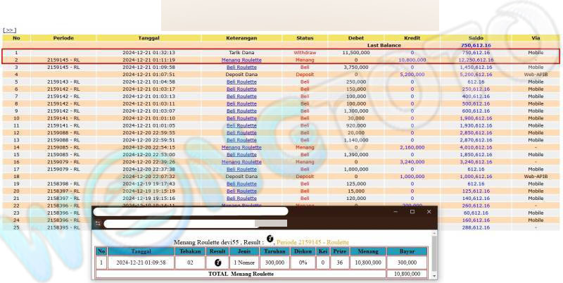563x283 pixels.
Task: Open Menang Roulette entry at 22:54:15
Action: 241,147
